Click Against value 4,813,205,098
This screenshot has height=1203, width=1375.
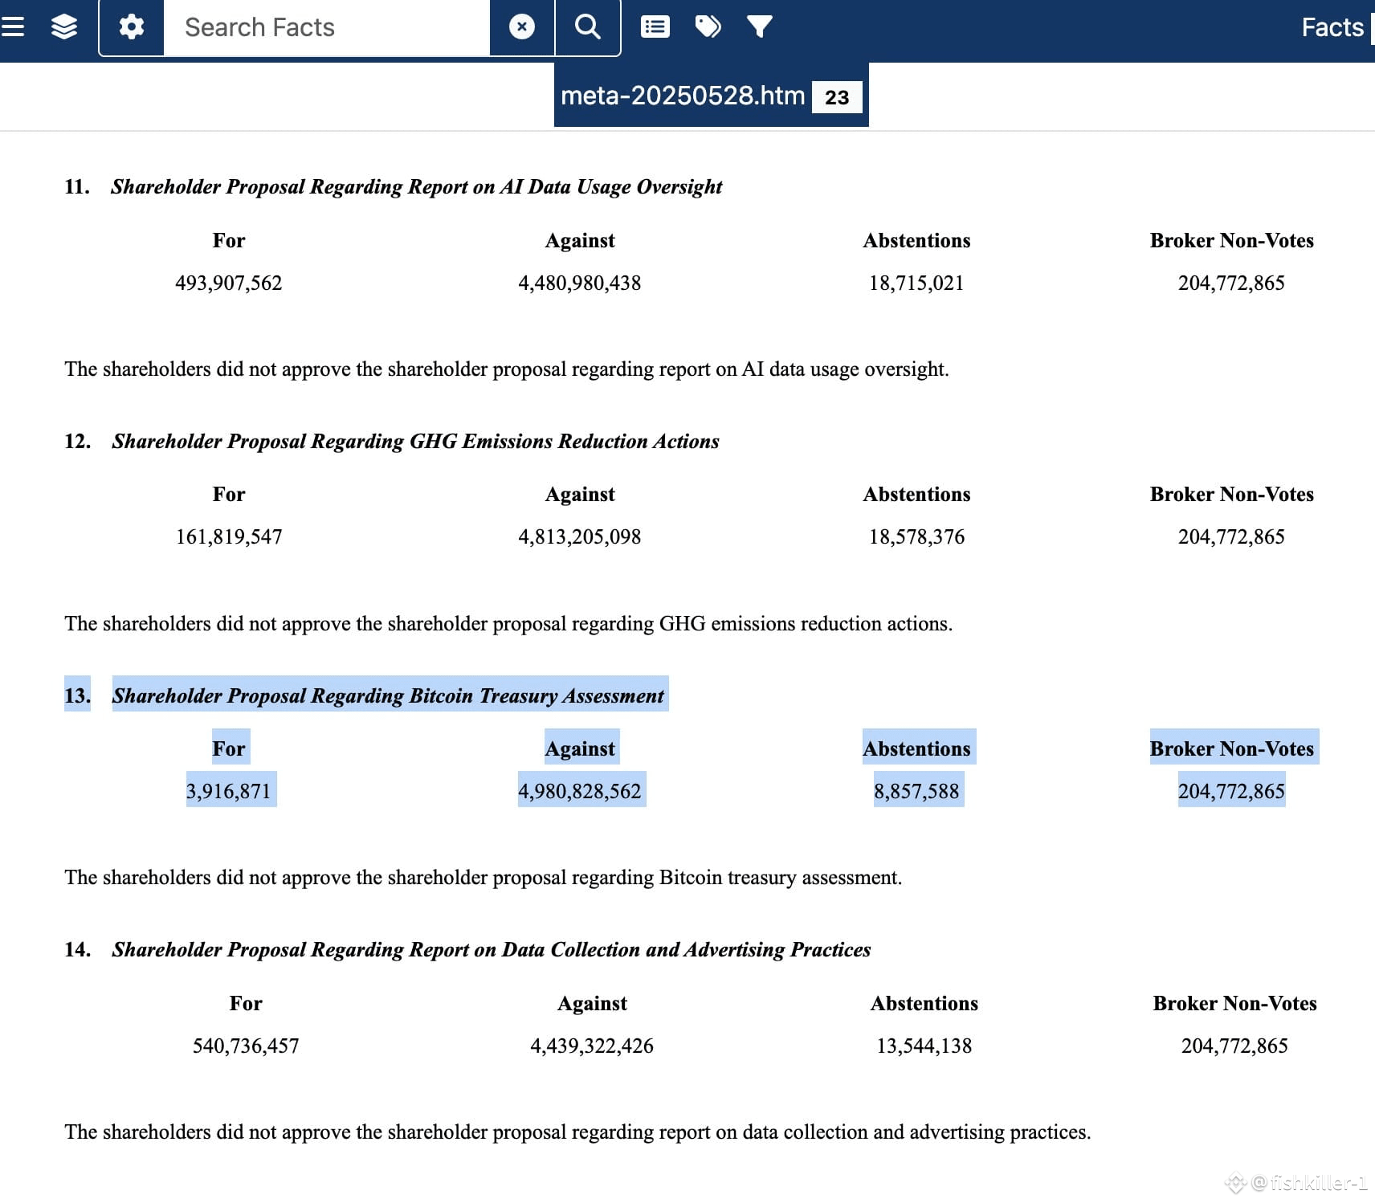tap(580, 536)
